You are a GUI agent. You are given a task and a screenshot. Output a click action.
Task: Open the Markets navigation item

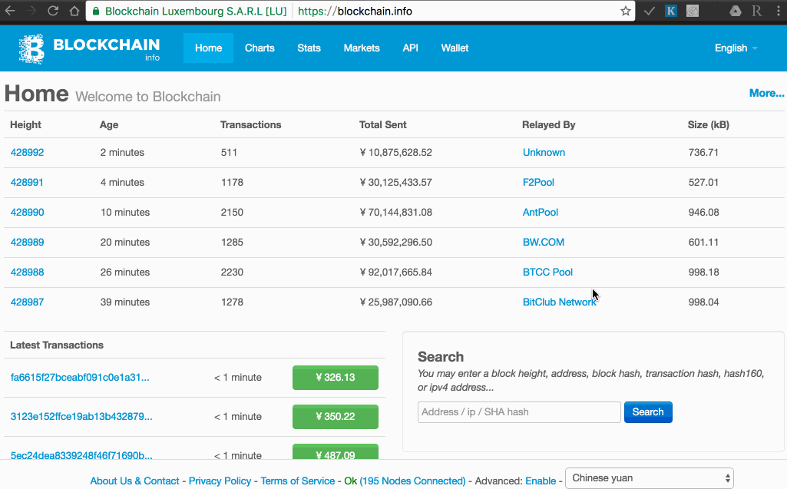[362, 48]
